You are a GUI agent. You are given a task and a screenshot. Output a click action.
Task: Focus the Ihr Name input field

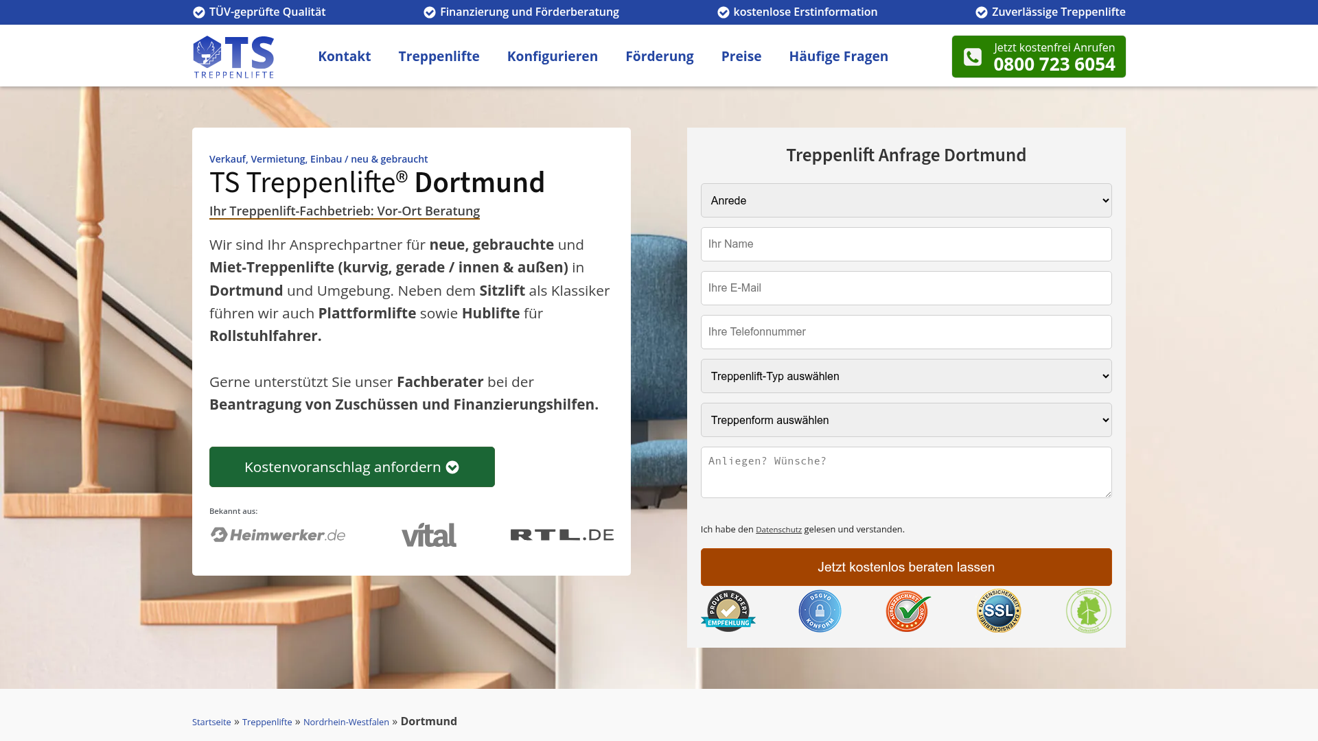click(x=906, y=244)
